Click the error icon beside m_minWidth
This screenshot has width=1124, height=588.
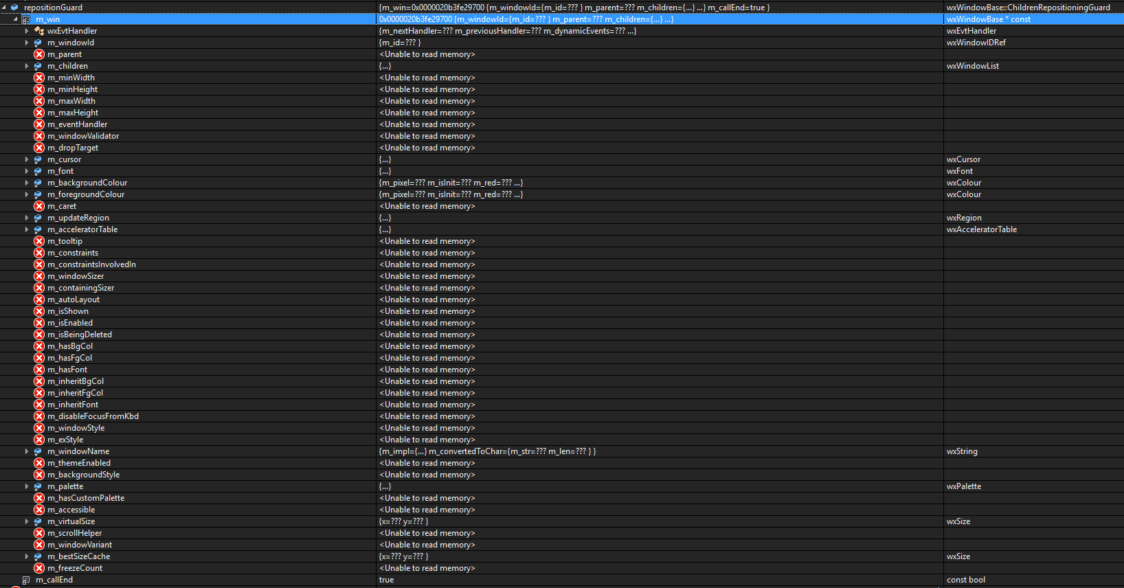tap(39, 78)
